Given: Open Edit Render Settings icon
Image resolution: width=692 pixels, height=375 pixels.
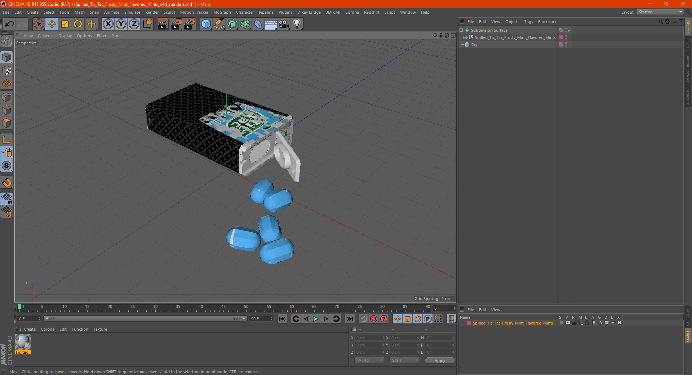Looking at the screenshot, I should (x=190, y=24).
